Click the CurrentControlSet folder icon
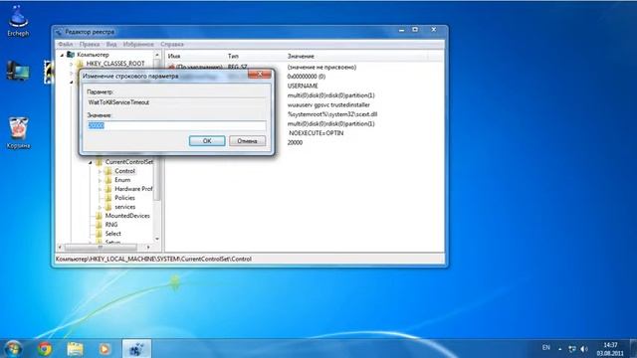 tap(99, 162)
